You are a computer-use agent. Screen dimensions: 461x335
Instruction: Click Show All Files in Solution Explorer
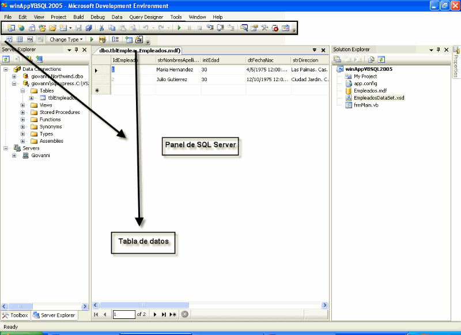pyautogui.click(x=371, y=59)
